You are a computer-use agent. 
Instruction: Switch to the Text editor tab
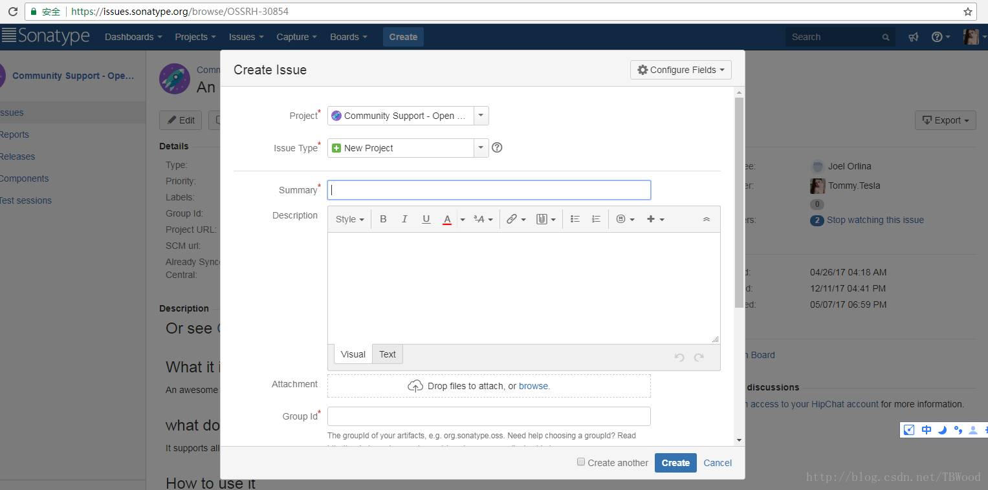tap(388, 354)
